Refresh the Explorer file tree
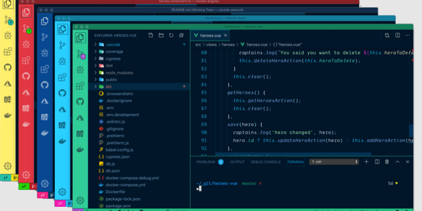 (171, 35)
